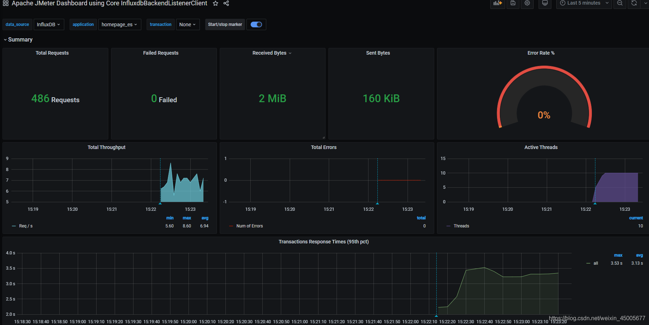This screenshot has width=649, height=325.
Task: Click the Num of Errors red swatch
Action: click(231, 226)
